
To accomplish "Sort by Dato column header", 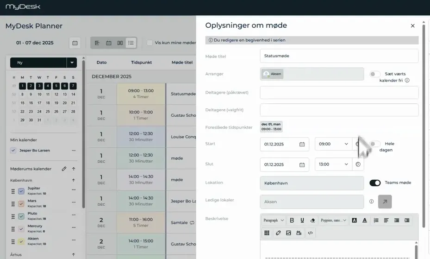I will coord(101,63).
